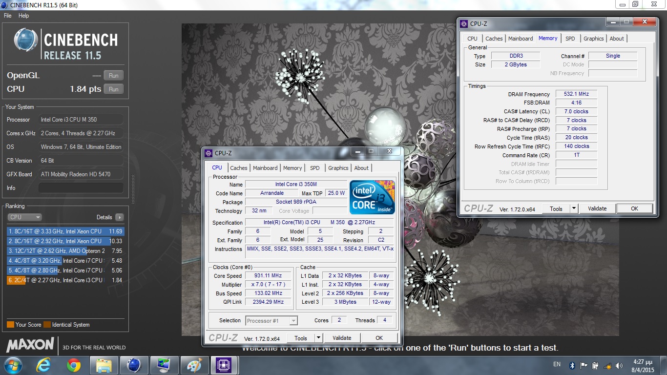Click the Your Score orange swatch
This screenshot has width=667, height=375.
click(x=10, y=325)
